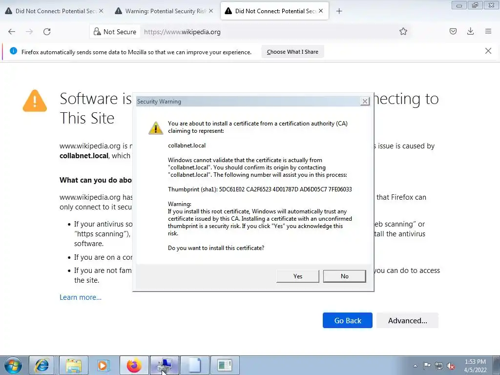
Task: Bookmark this page with the star
Action: pos(403,31)
